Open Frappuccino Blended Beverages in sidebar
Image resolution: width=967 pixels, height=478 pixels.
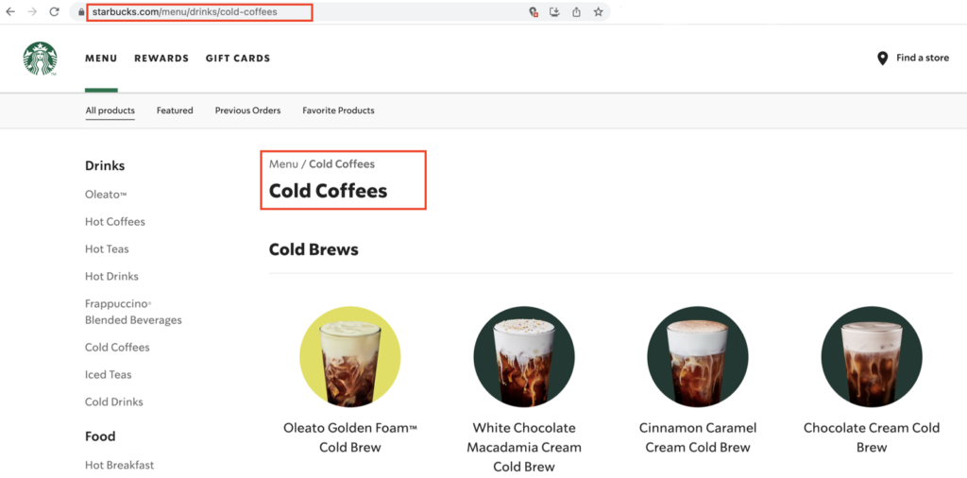[x=133, y=312]
